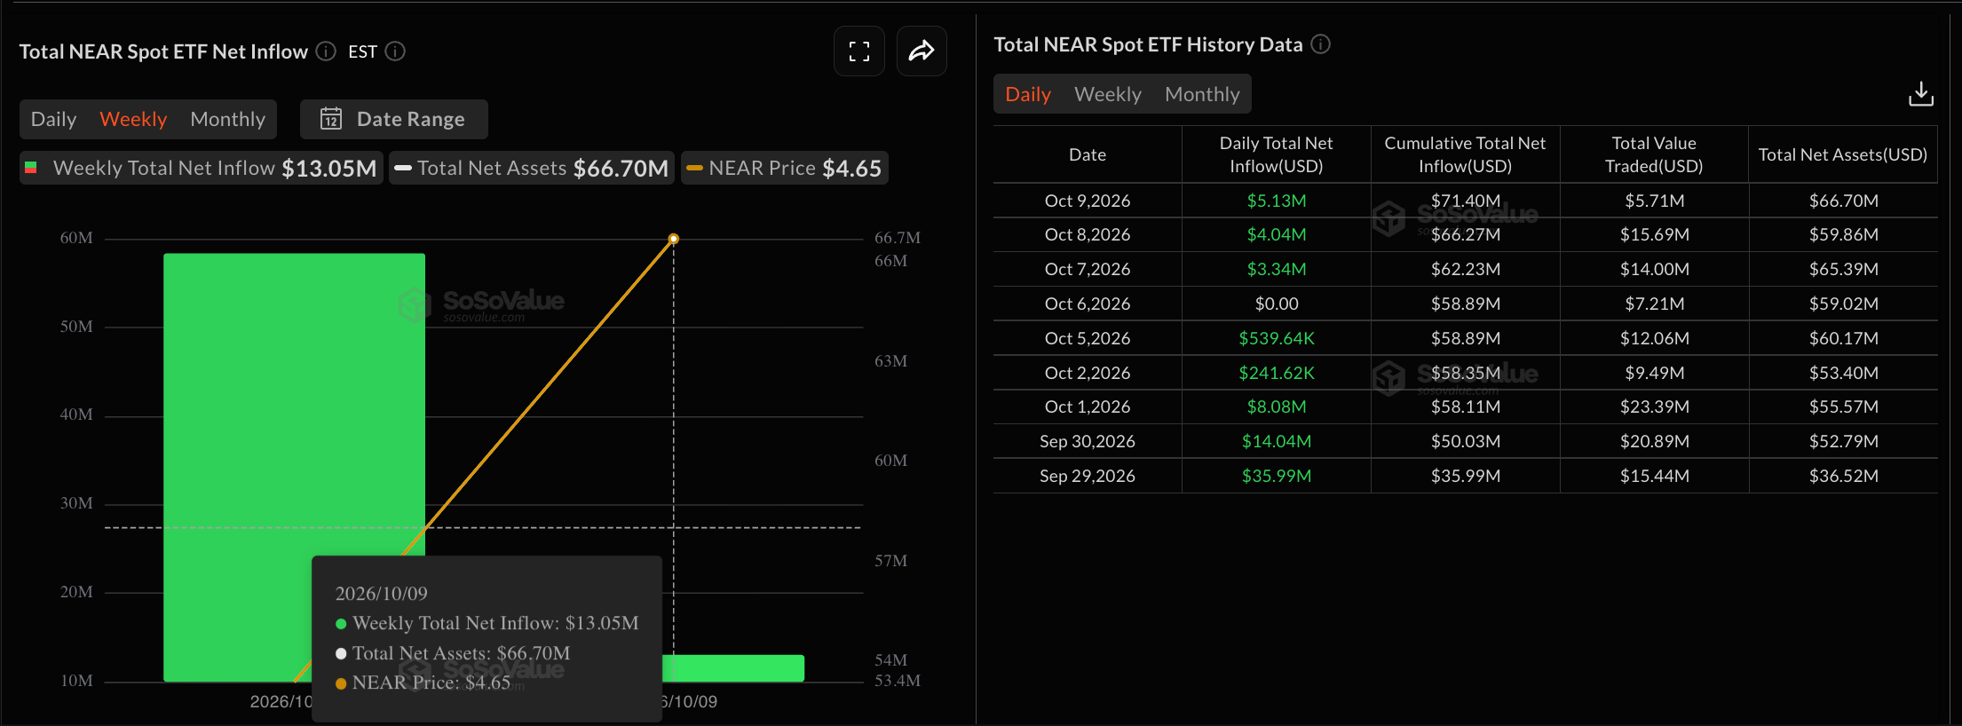Click Total Value Traded column header
Viewport: 1962px width, 726px height.
click(x=1654, y=154)
